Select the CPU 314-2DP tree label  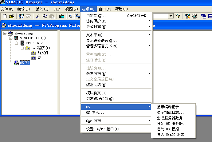pos(36,43)
